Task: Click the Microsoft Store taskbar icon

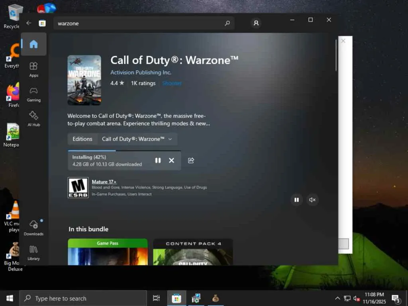Action: point(177,298)
